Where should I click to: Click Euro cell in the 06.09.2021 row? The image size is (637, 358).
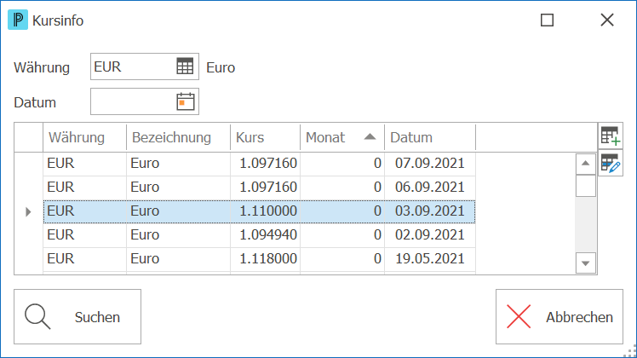178,188
